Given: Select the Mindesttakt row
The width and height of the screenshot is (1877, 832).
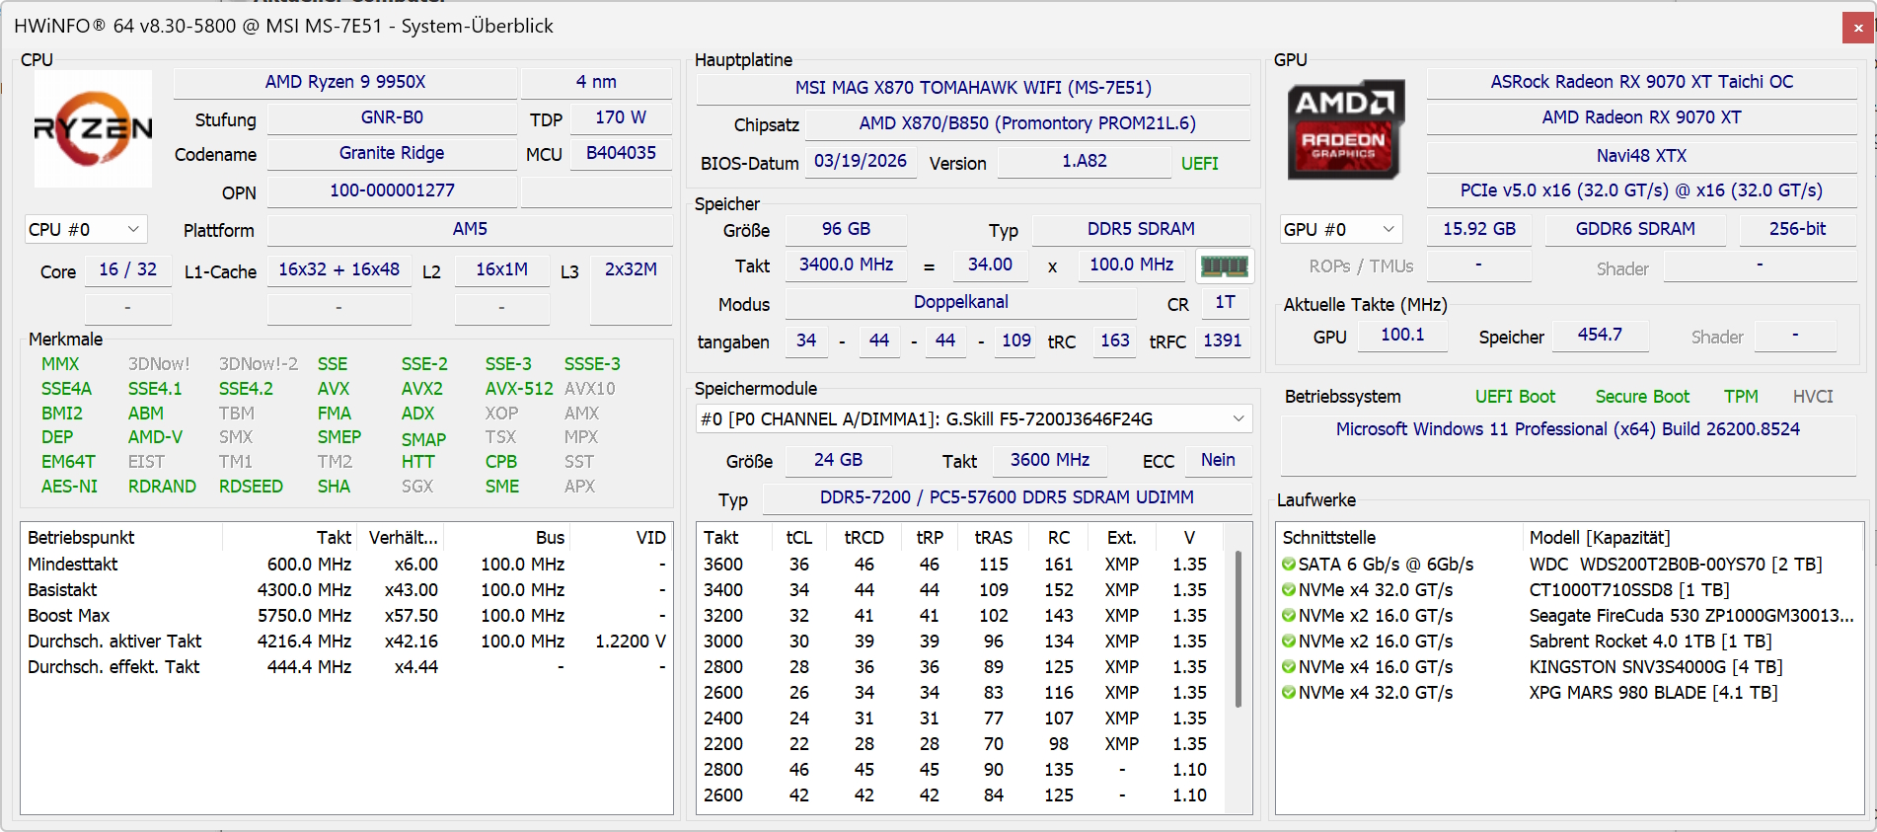Looking at the screenshot, I should (346, 565).
